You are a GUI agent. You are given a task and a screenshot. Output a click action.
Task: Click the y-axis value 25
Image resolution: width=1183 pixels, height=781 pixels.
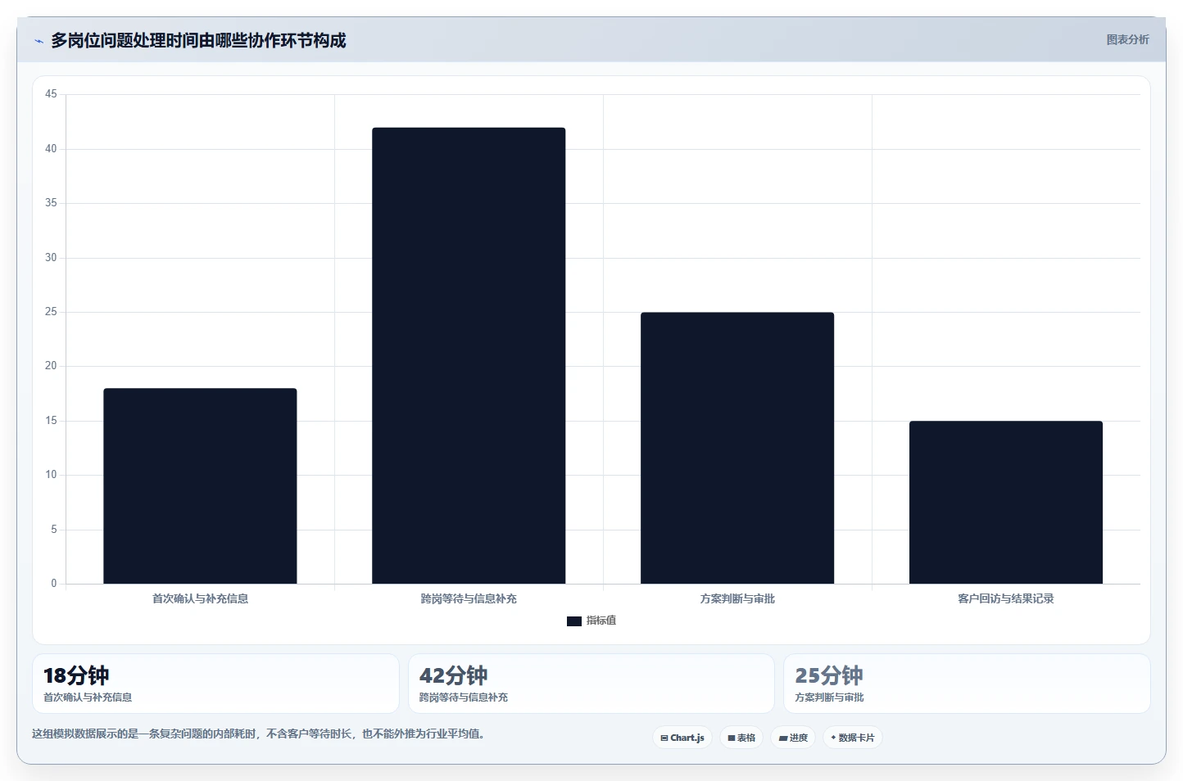[x=51, y=312]
